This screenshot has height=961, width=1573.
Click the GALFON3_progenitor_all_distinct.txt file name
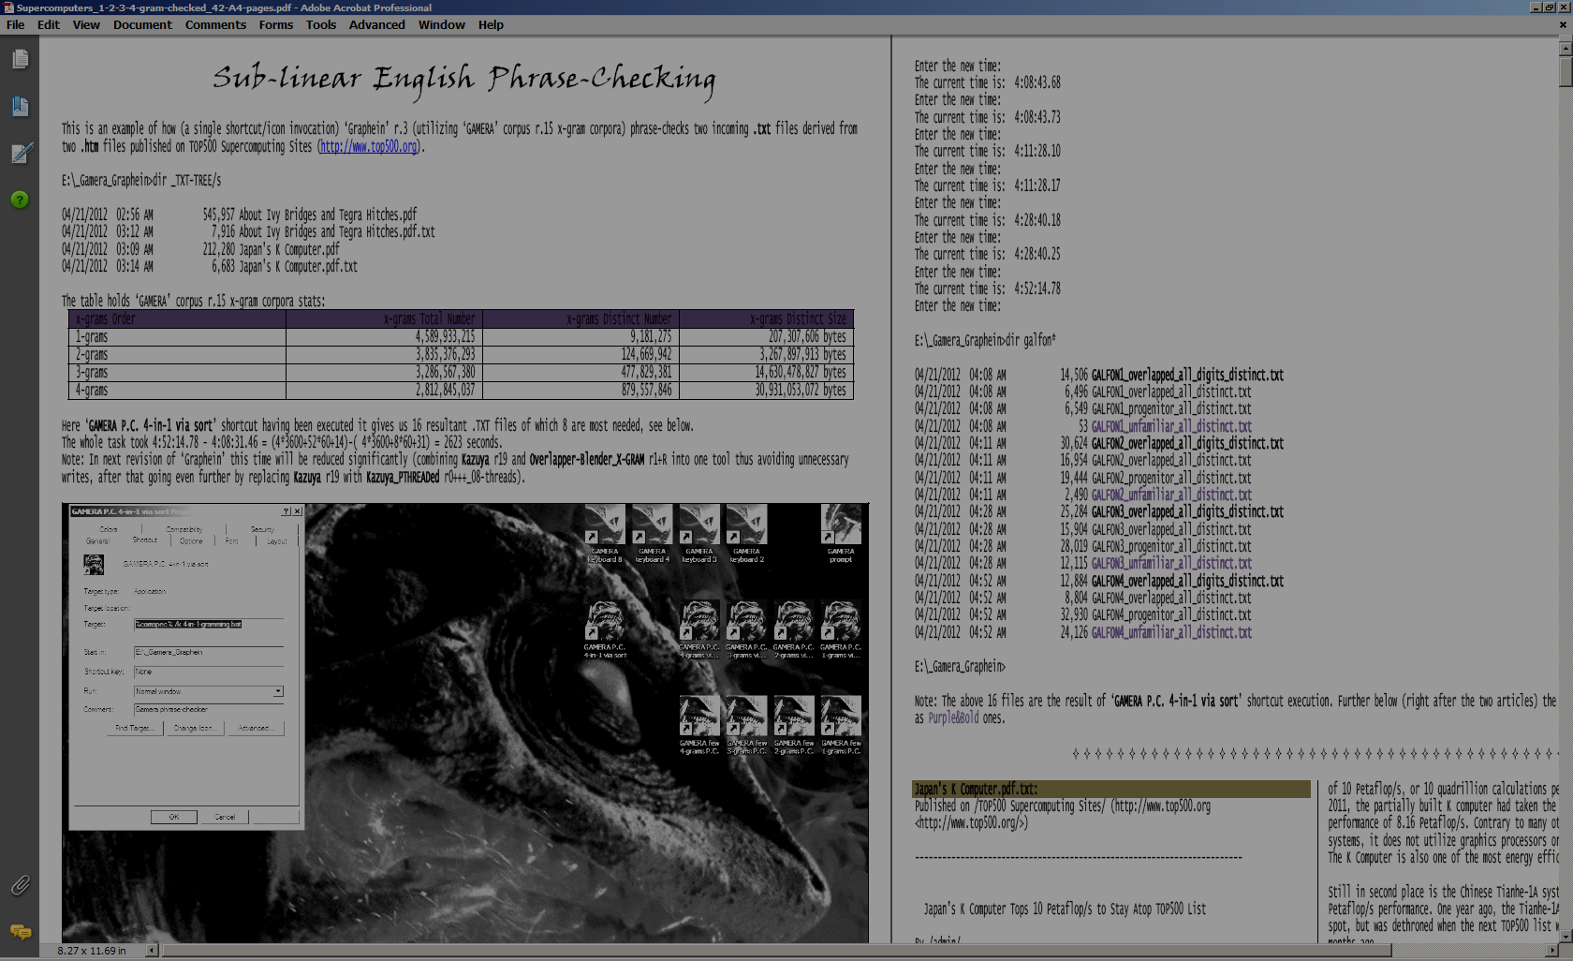point(1171,547)
